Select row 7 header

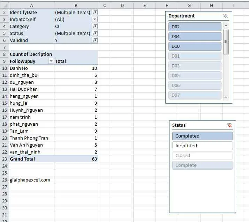(x=5, y=47)
